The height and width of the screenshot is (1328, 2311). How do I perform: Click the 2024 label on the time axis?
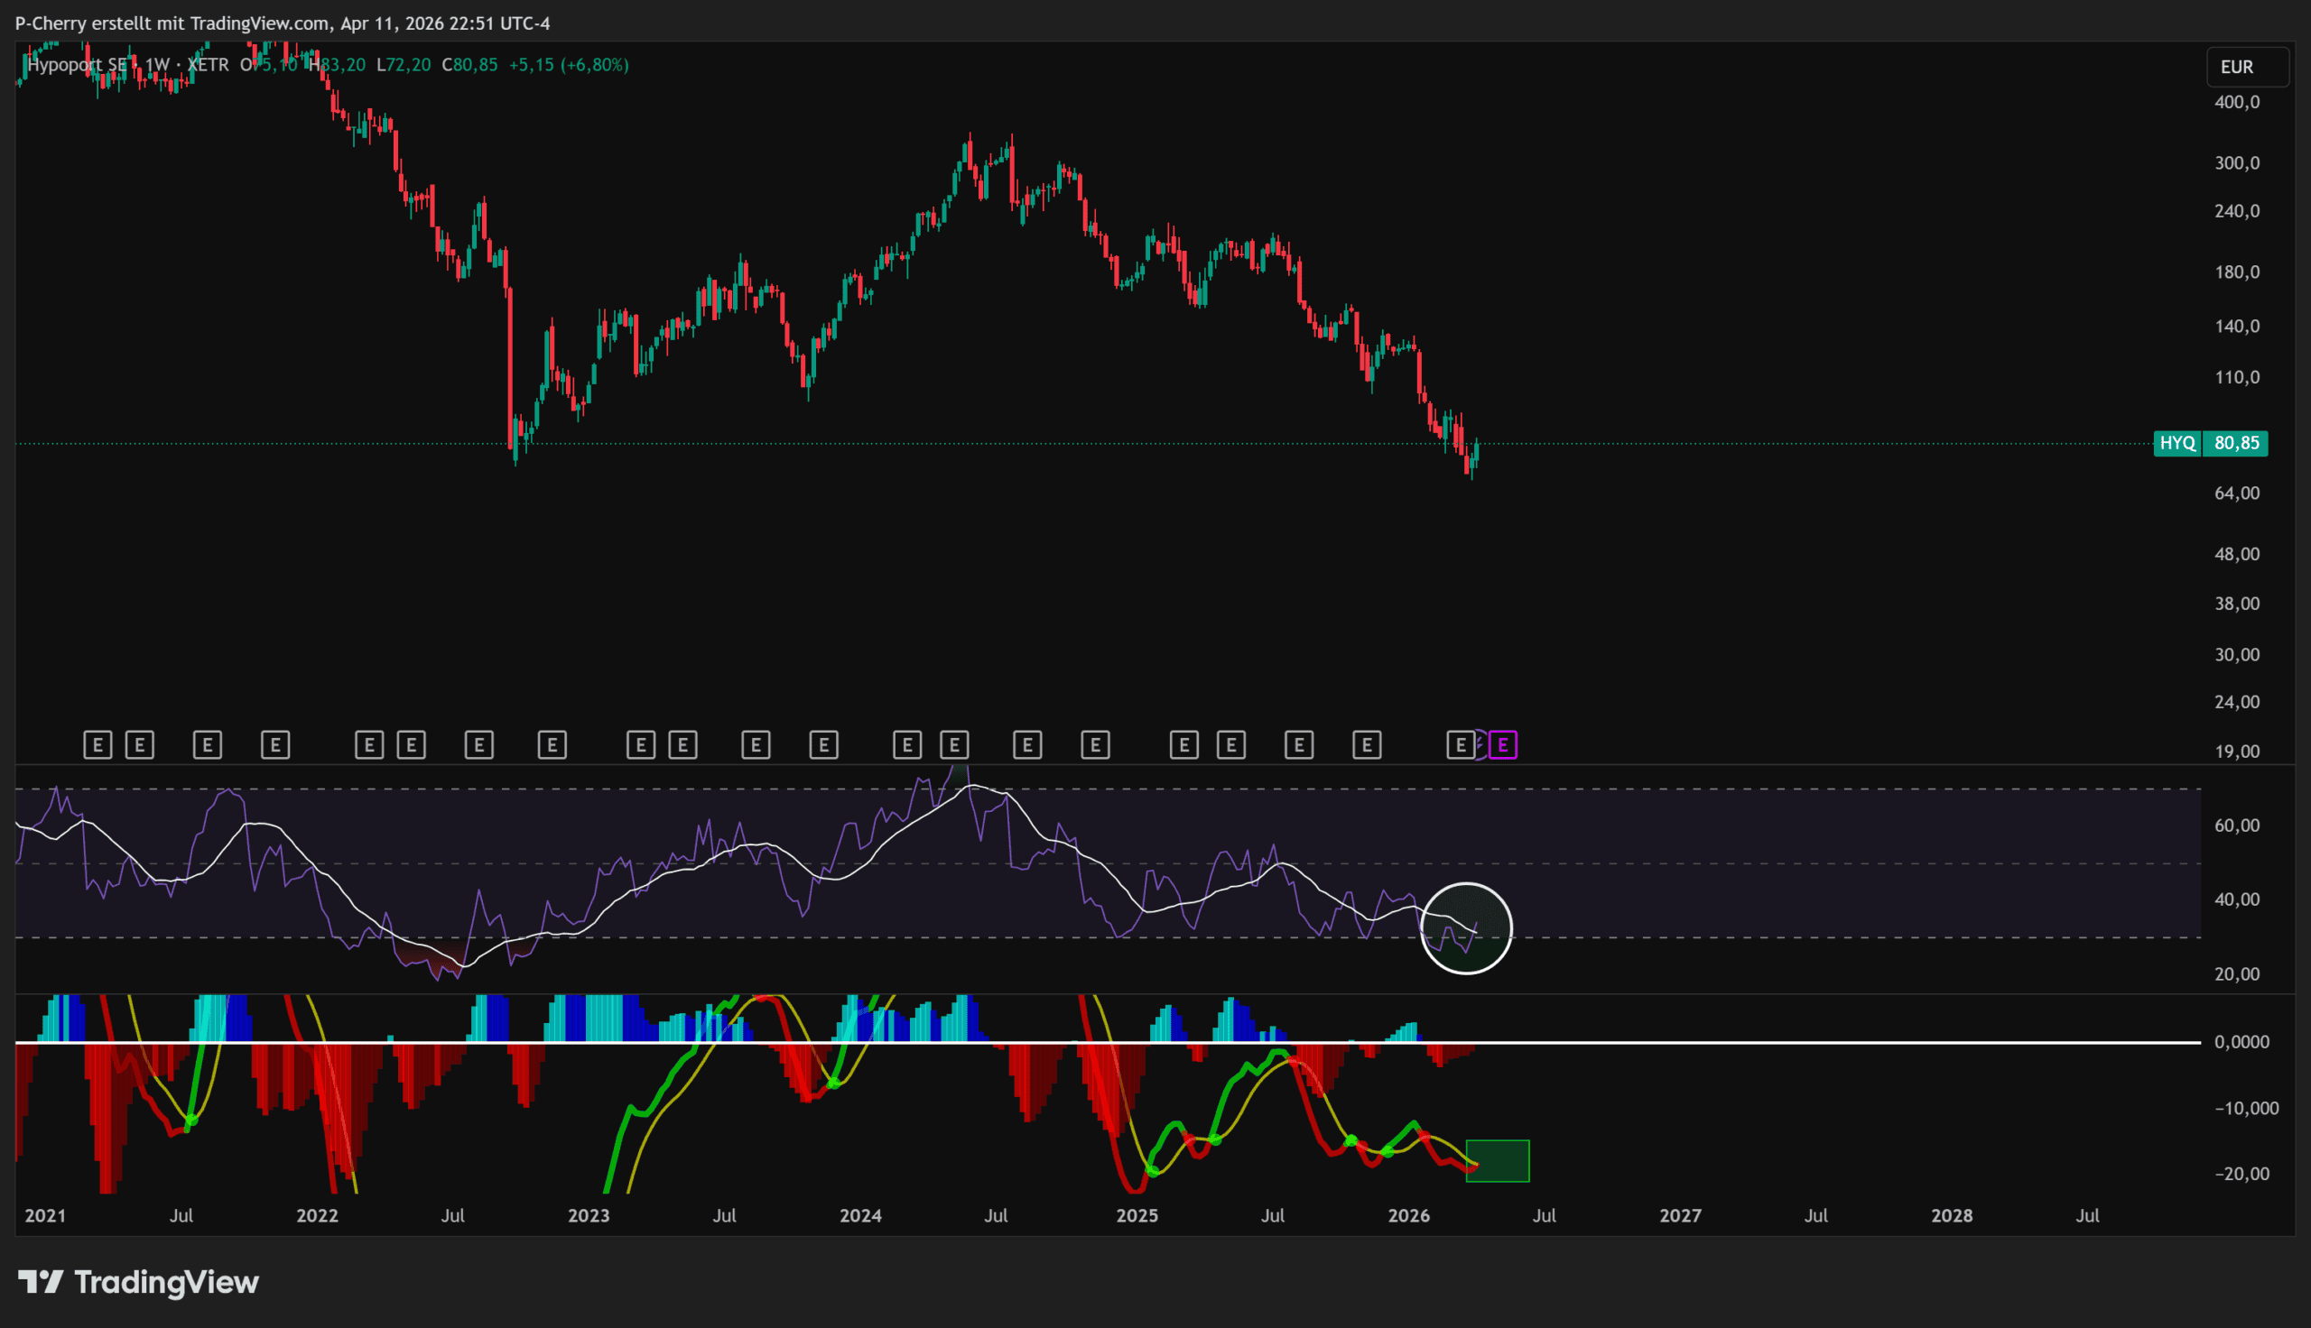pos(860,1216)
